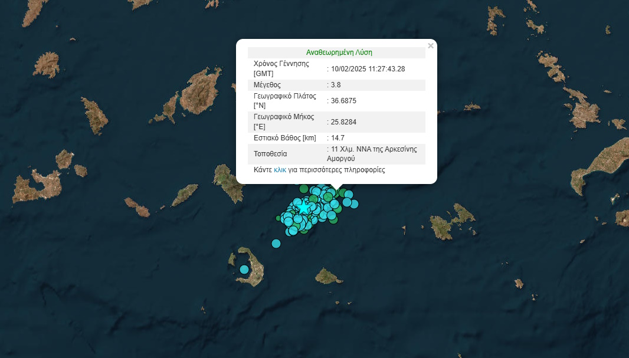The width and height of the screenshot is (629, 358).
Task: Click the origin time '10/02/2025 11:27:43.28'
Action: coord(368,69)
